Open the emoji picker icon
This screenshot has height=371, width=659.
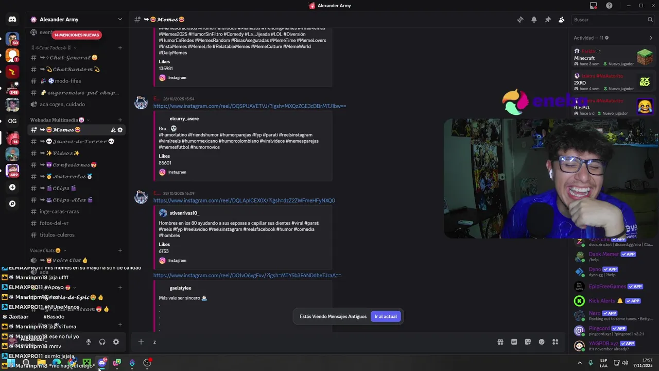[x=542, y=342]
